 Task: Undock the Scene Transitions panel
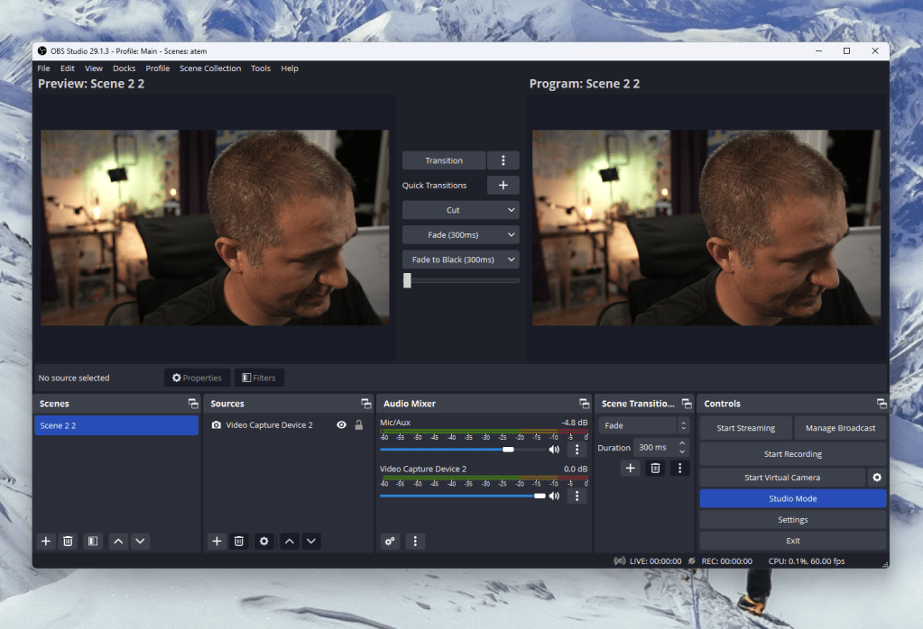(687, 404)
